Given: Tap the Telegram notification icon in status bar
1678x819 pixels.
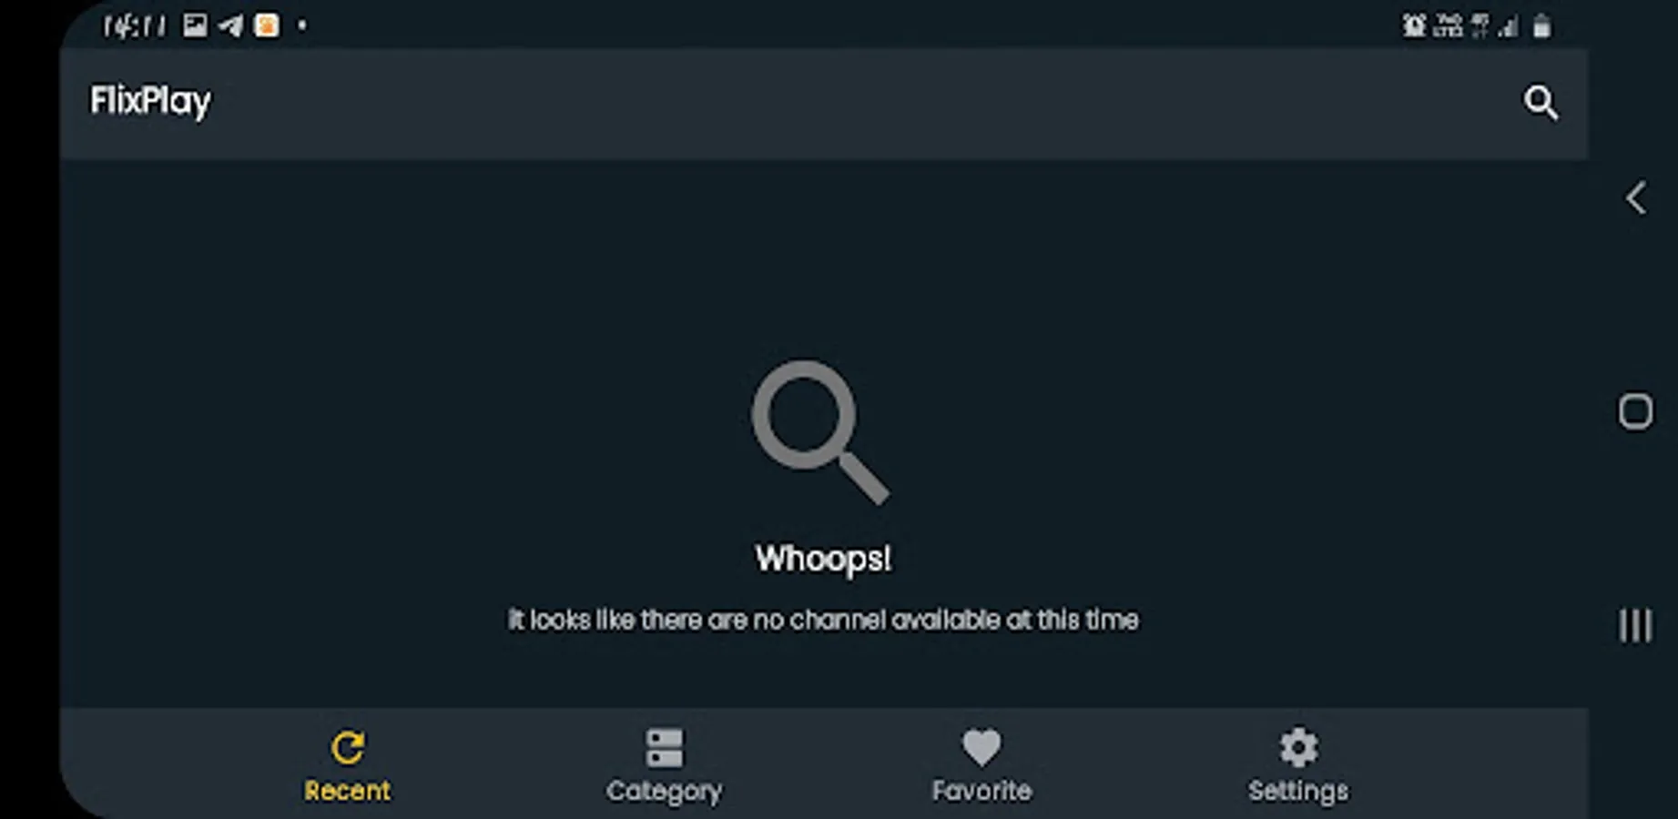Looking at the screenshot, I should pos(231,25).
